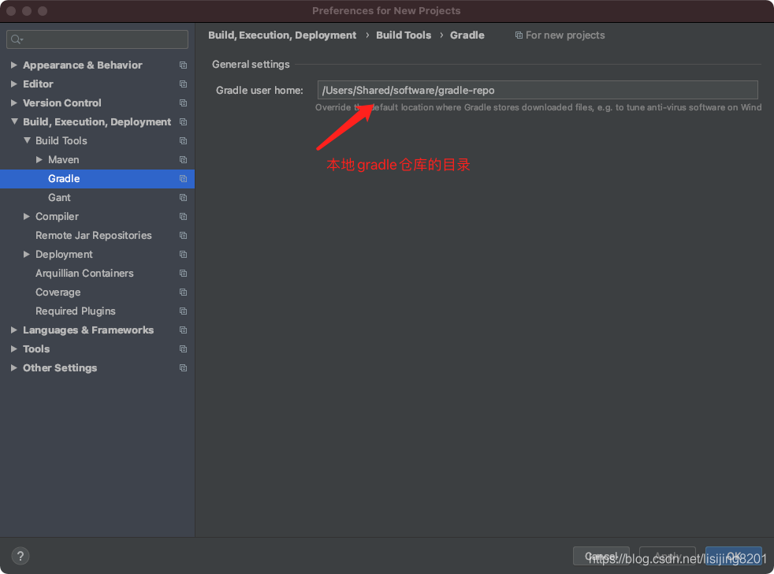Expand the Maven node
774x574 pixels.
coord(39,159)
